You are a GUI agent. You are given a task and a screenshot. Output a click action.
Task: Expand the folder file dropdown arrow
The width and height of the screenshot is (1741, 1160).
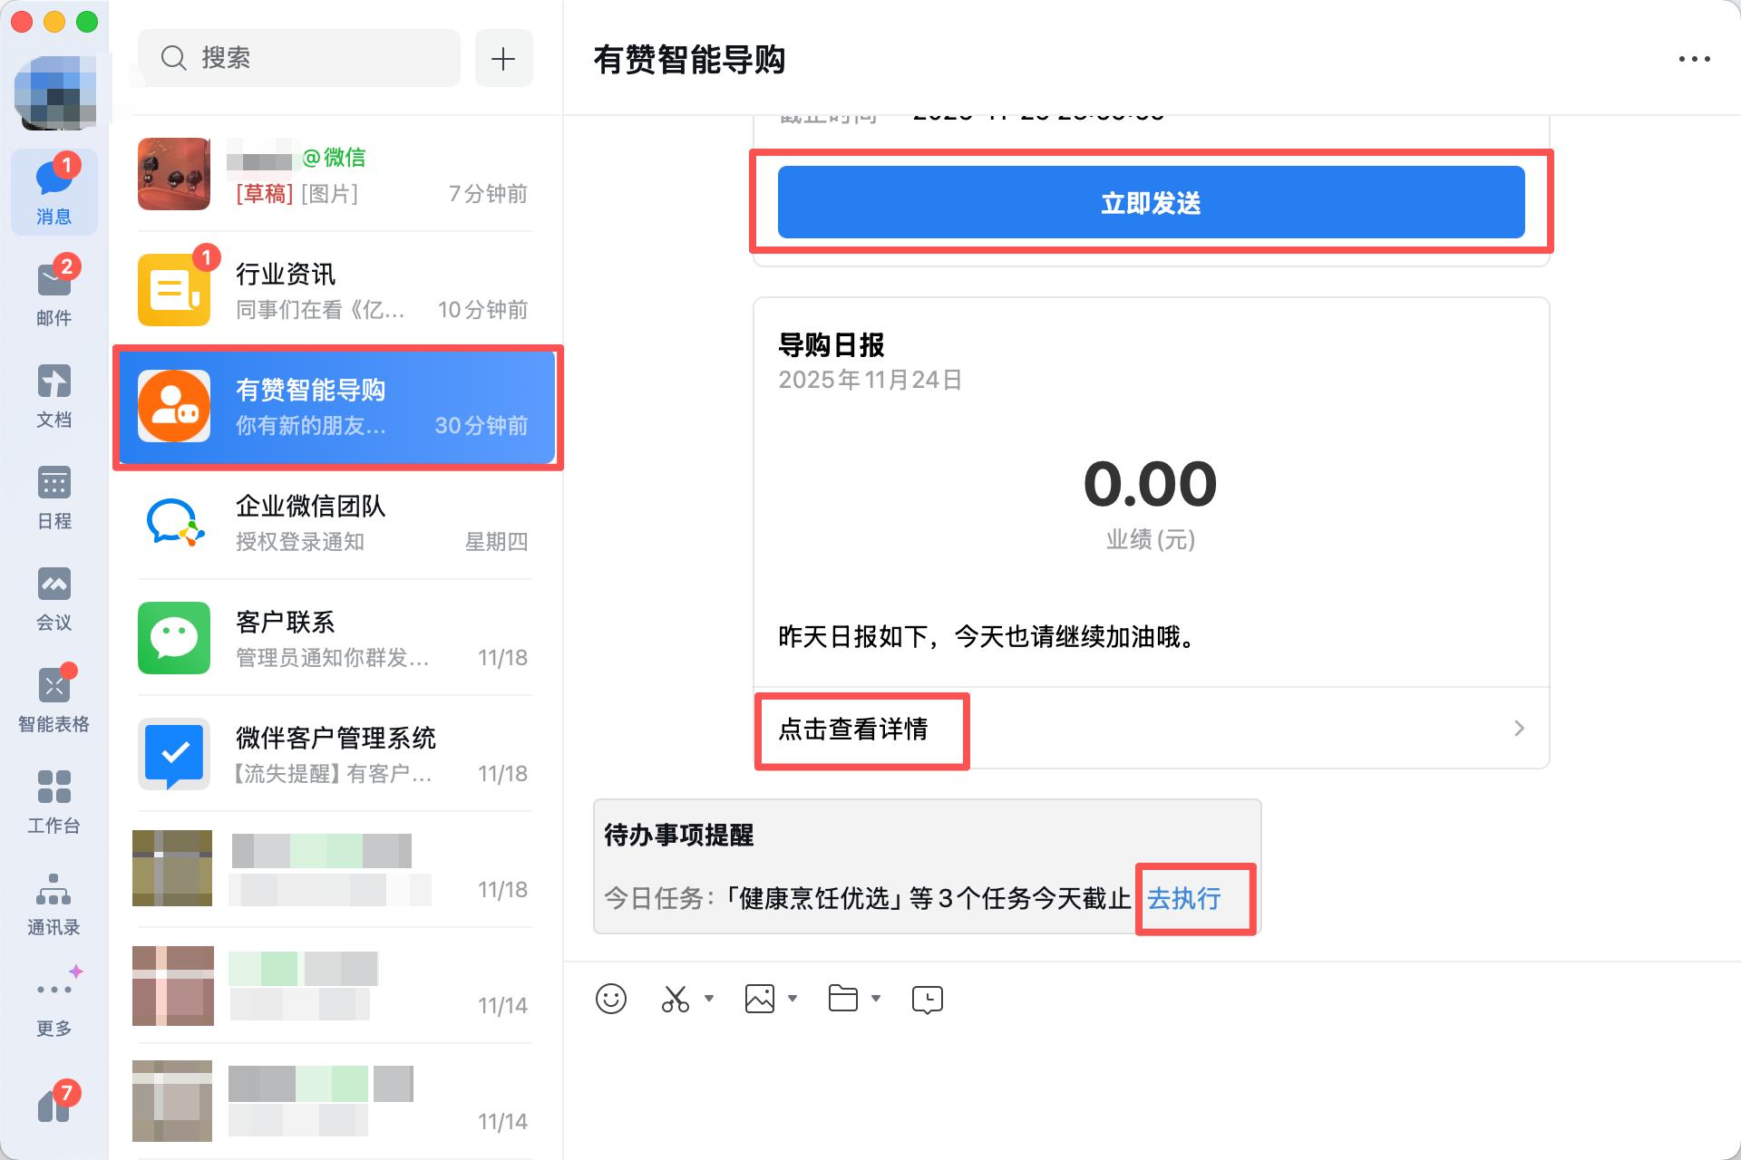(876, 999)
